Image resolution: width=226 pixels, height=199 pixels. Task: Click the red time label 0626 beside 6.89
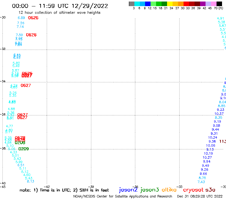[x=33, y=18]
